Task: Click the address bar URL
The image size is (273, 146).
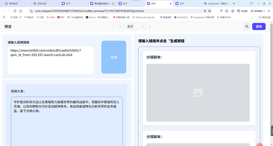Action: [x=90, y=11]
